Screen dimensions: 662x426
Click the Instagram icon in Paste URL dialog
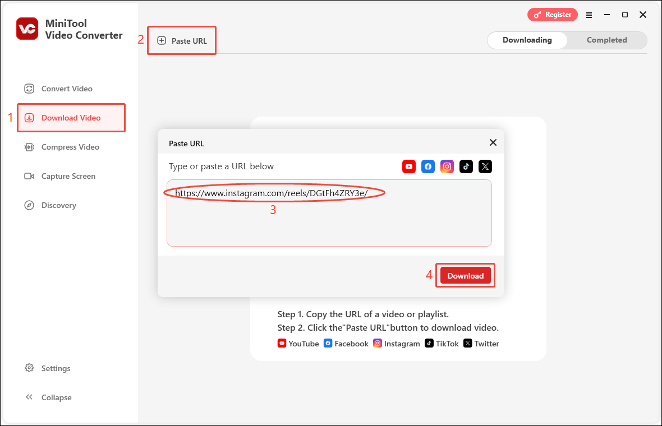pyautogui.click(x=447, y=166)
